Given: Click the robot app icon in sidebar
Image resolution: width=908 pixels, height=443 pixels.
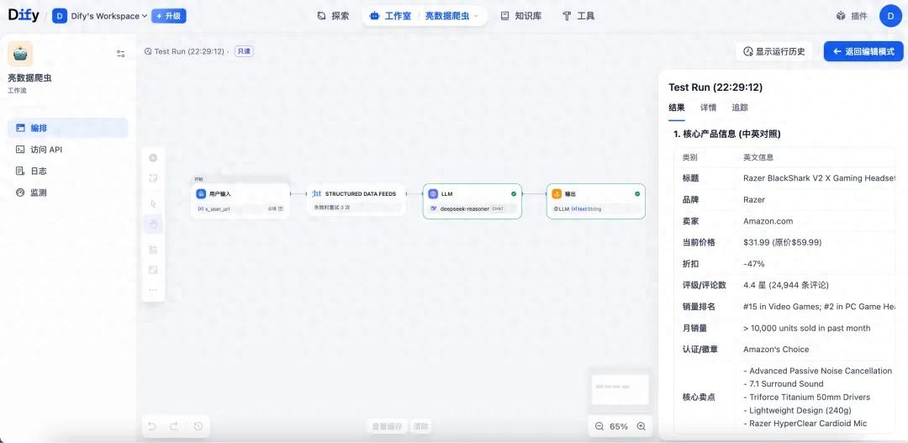Looking at the screenshot, I should (20, 54).
